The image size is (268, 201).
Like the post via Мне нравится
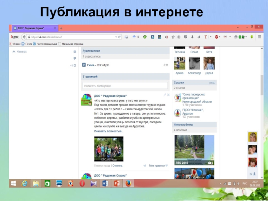156,165
